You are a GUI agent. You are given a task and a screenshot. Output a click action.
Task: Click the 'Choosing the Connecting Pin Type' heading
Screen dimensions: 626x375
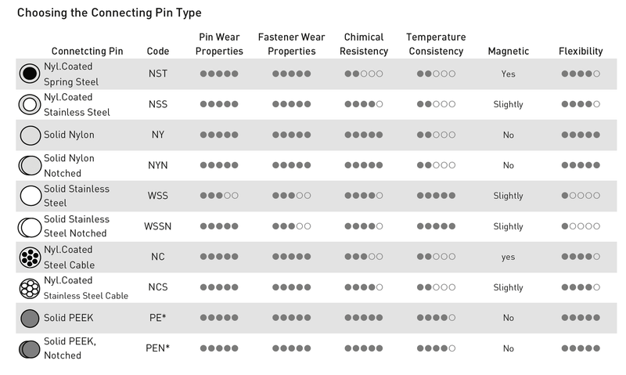[110, 13]
